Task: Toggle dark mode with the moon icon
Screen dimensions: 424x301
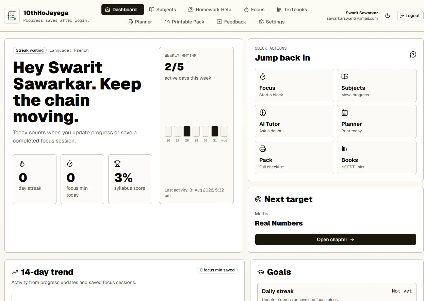Action: (x=388, y=16)
